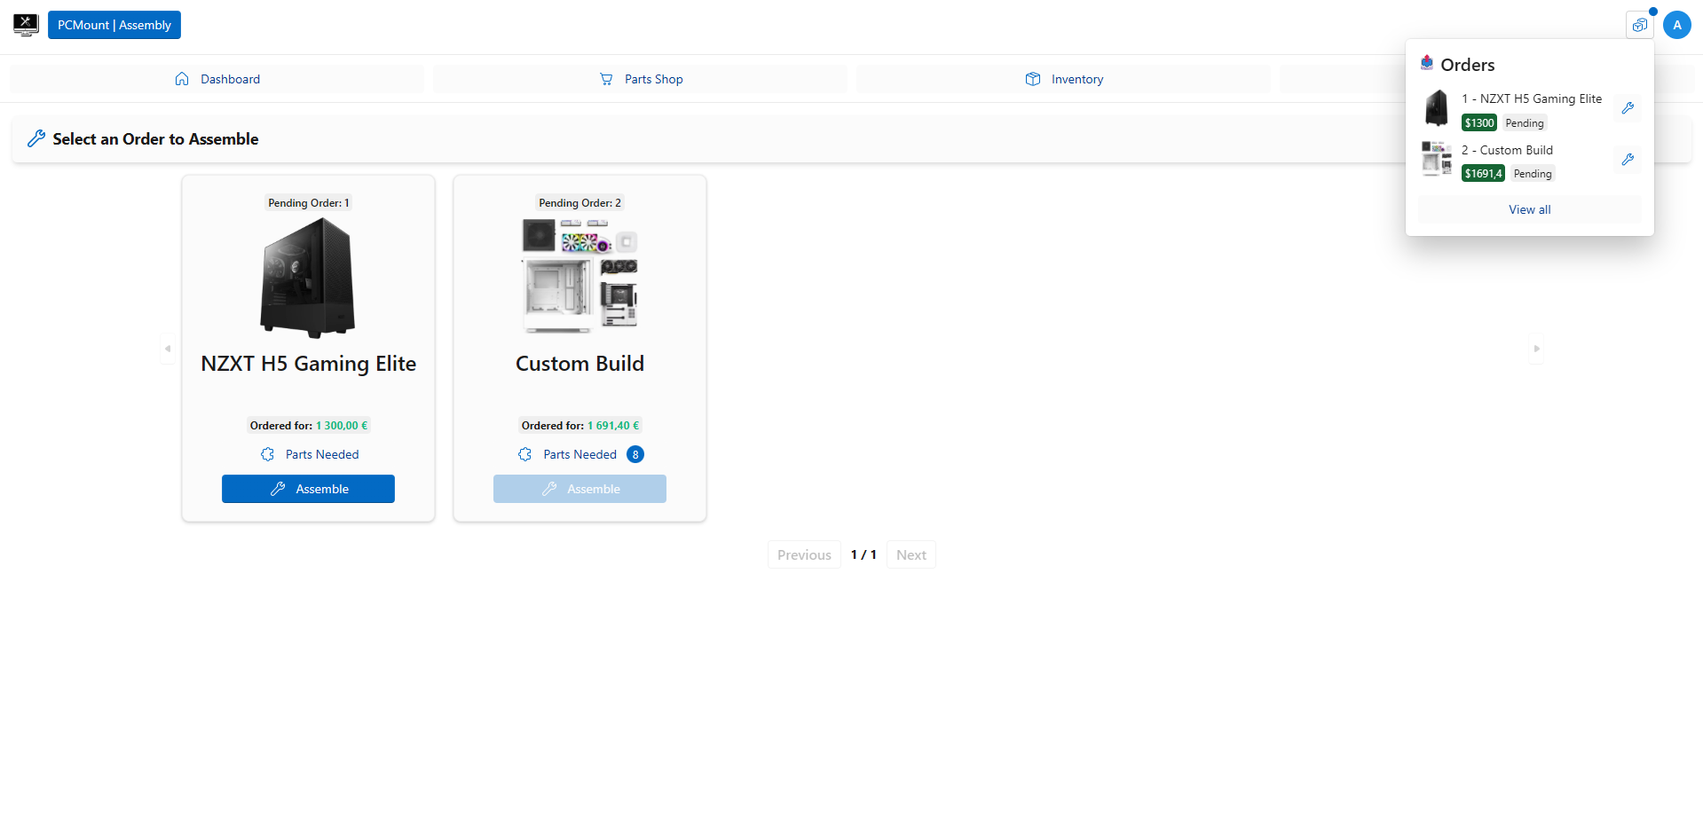Go to the Previous page
The width and height of the screenshot is (1703, 833).
[804, 554]
